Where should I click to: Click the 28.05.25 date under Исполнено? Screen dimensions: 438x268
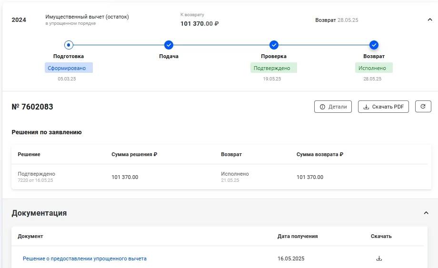coord(372,79)
